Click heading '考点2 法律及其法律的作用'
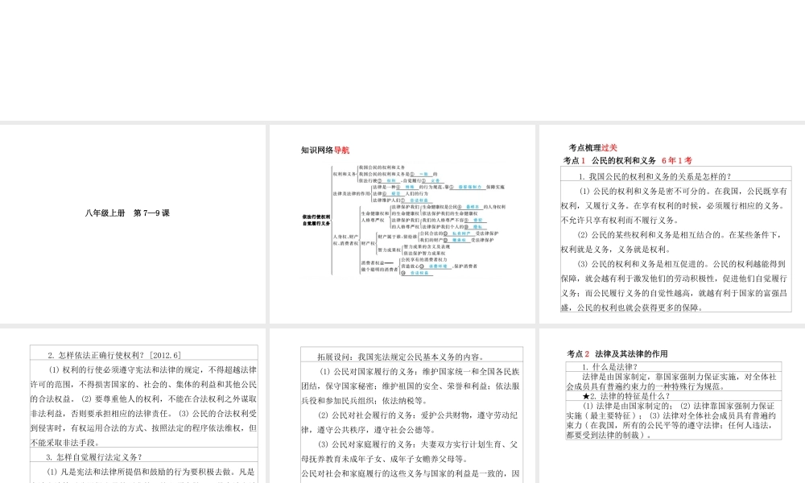Image resolution: width=805 pixels, height=483 pixels. point(617,353)
